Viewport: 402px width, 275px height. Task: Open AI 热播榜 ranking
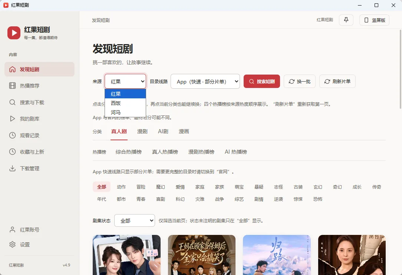point(236,152)
